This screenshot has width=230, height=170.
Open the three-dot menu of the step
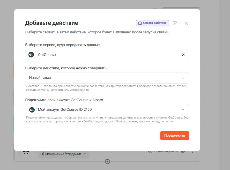coord(192,151)
